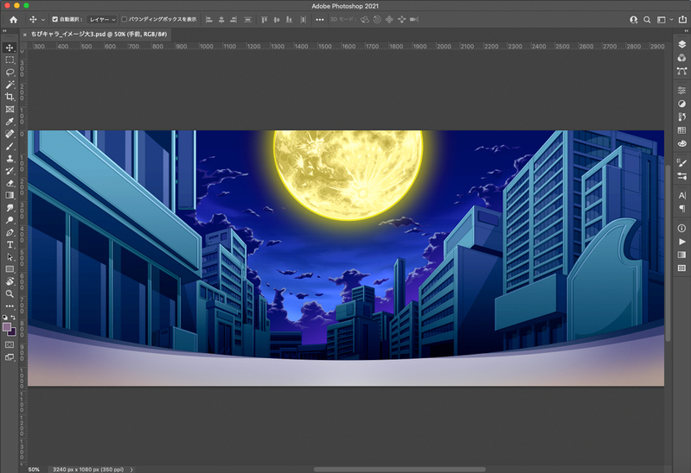Screen dimensions: 691x473
Task: Enable the バウンディングボックスを表示 checkbox
Action: point(124,19)
